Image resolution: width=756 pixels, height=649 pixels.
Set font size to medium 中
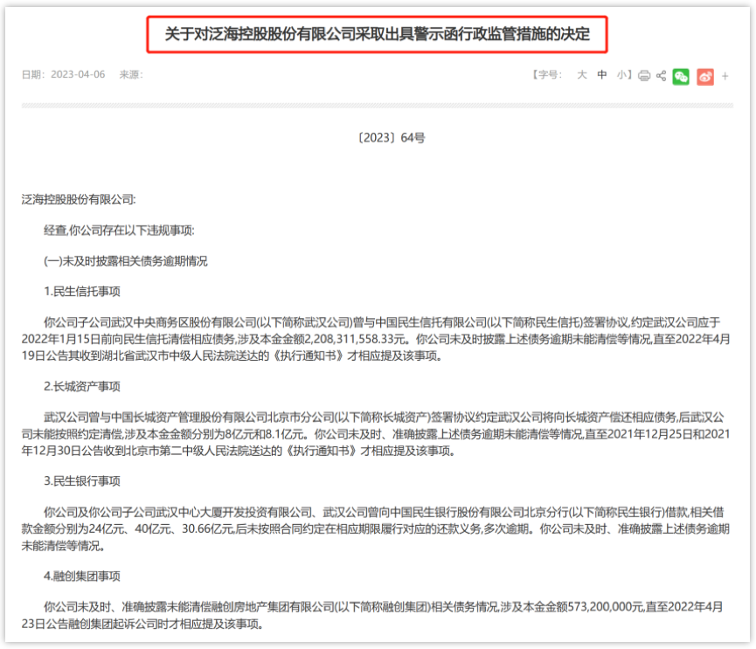(x=601, y=74)
